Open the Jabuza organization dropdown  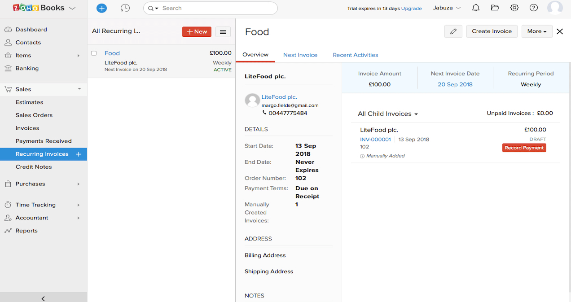point(447,8)
